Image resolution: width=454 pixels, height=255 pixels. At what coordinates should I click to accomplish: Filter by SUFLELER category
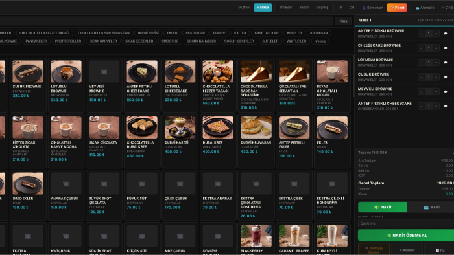(x=270, y=41)
